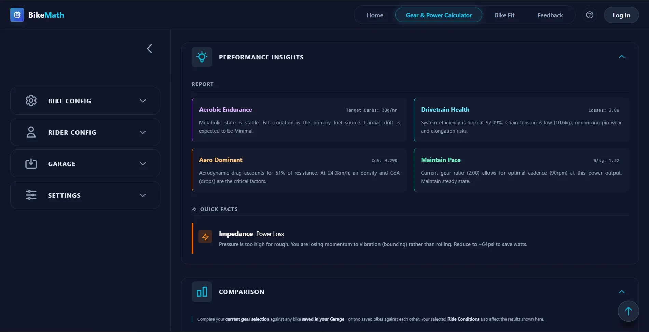The image size is (649, 332).
Task: Click the Comparison bar chart icon
Action: pyautogui.click(x=202, y=292)
